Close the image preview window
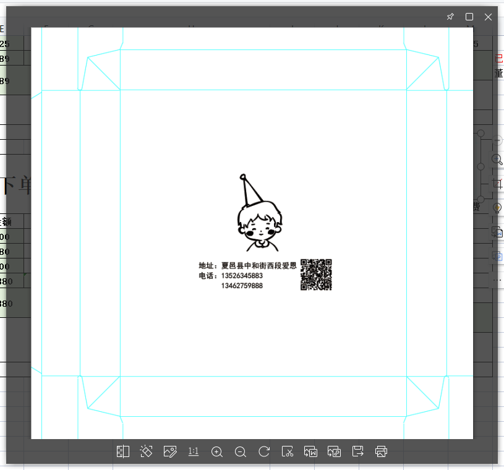Image resolution: width=504 pixels, height=470 pixels. 488,17
